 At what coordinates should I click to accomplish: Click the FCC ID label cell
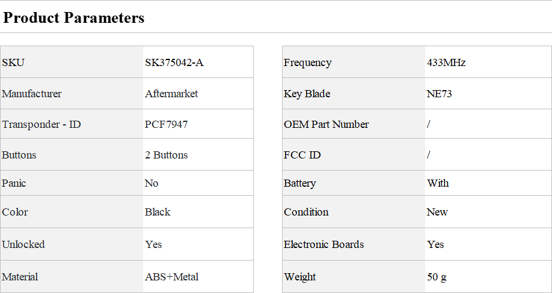(x=354, y=154)
